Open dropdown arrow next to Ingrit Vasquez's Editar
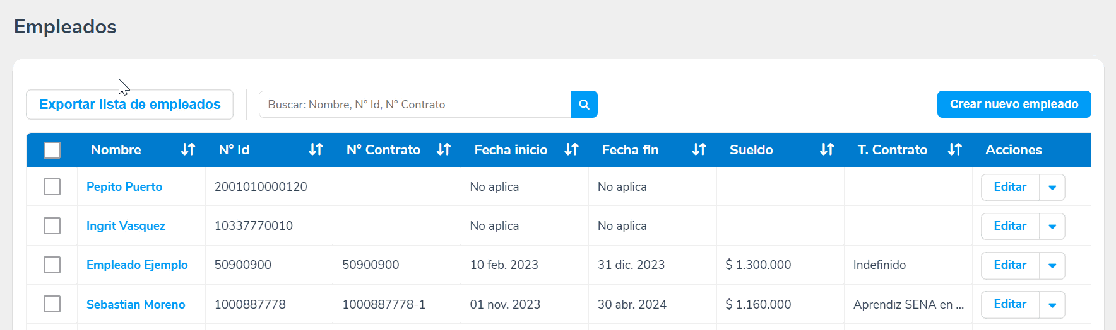This screenshot has height=330, width=1116. point(1052,227)
